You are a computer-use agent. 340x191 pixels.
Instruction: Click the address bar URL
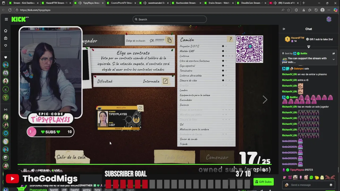pos(35,10)
